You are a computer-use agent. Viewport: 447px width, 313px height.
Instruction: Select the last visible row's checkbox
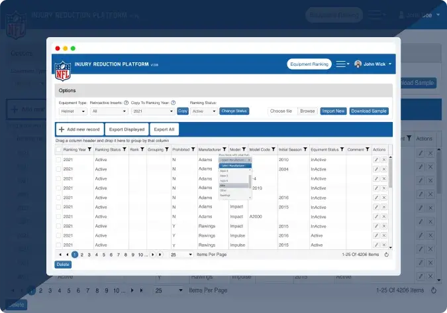tap(58, 245)
